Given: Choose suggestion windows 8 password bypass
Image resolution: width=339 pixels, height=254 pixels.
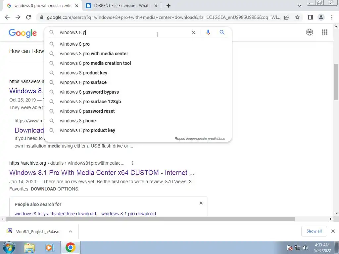Looking at the screenshot, I should (138, 92).
